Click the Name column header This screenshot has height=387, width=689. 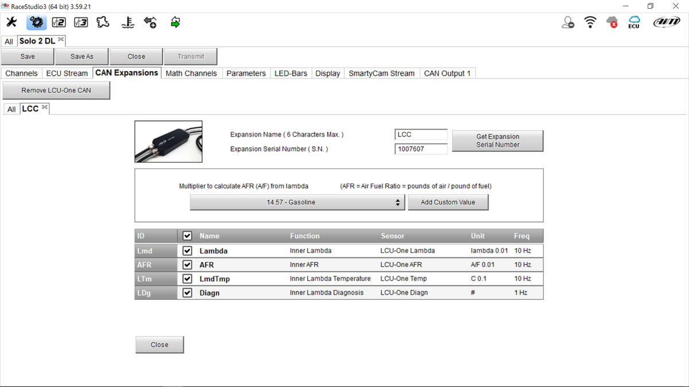210,236
